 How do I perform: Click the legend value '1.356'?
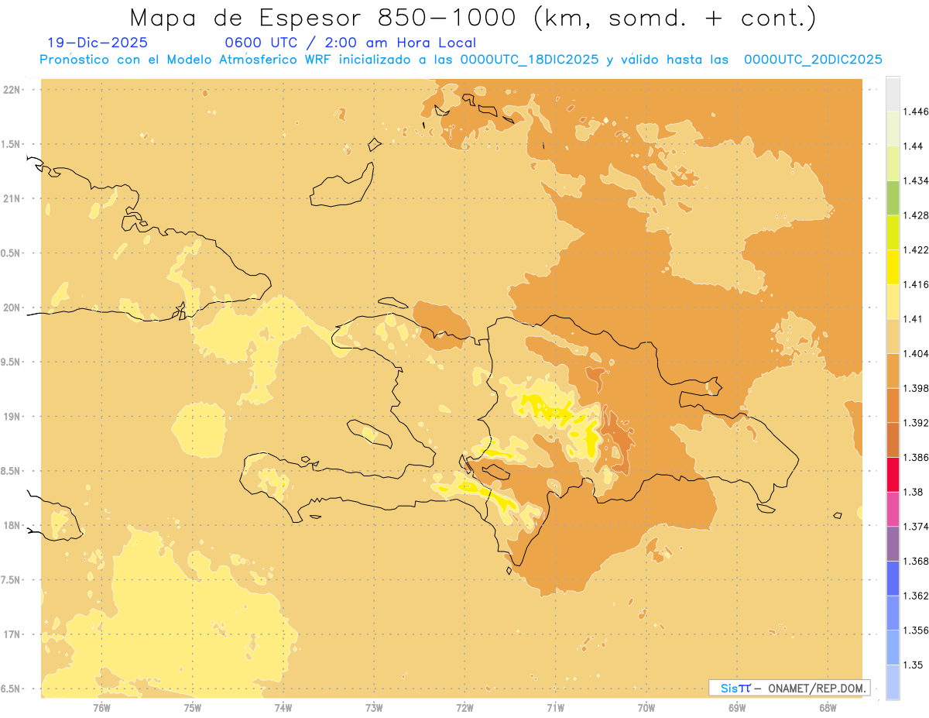click(916, 630)
